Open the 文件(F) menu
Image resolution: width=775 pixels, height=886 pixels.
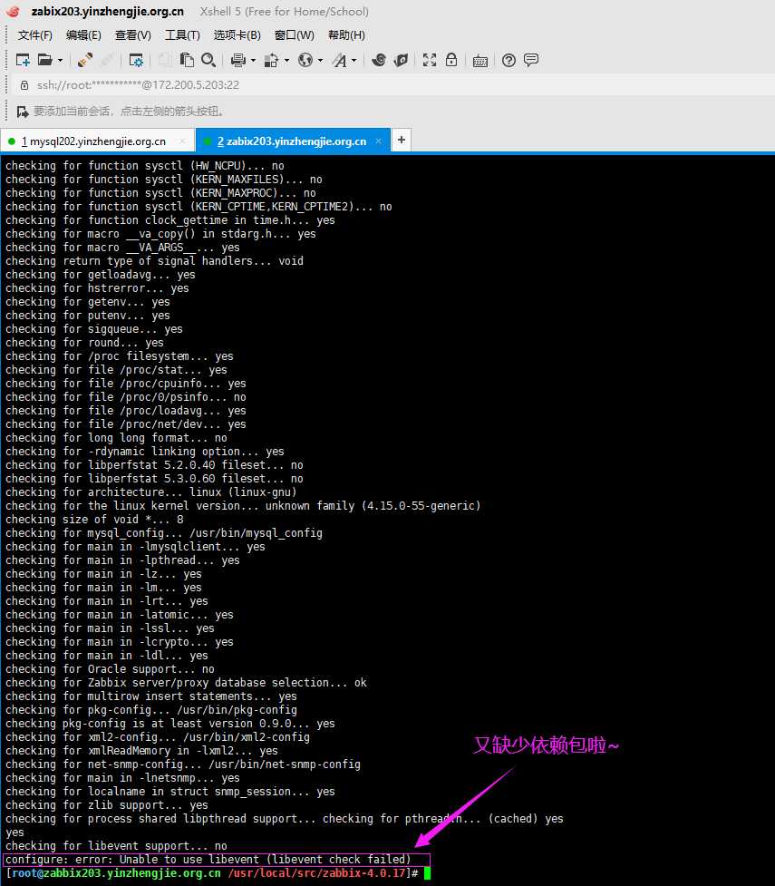pyautogui.click(x=35, y=35)
